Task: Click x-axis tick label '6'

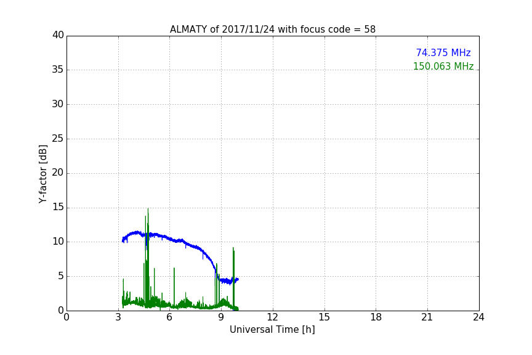Action: click(x=169, y=317)
